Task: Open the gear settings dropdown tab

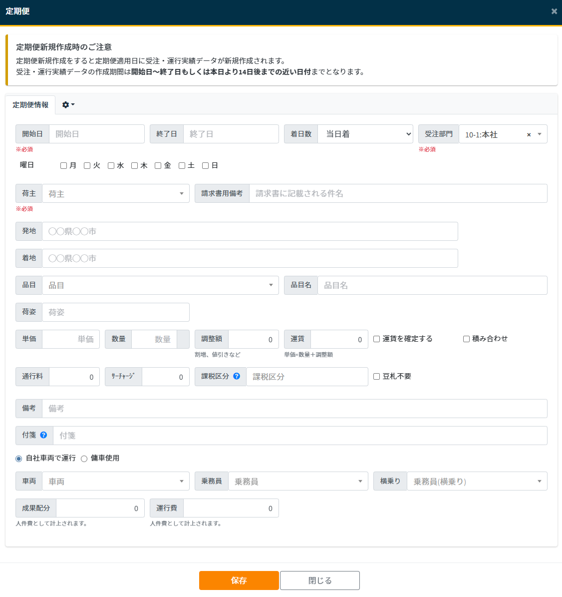Action: (x=68, y=105)
